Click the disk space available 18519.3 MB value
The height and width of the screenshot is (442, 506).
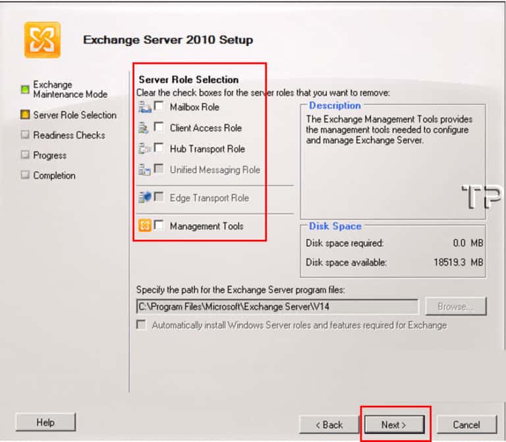(459, 262)
